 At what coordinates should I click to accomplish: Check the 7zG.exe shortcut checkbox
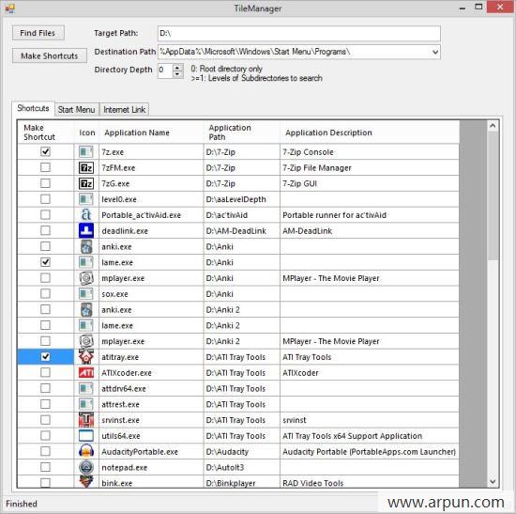point(45,183)
